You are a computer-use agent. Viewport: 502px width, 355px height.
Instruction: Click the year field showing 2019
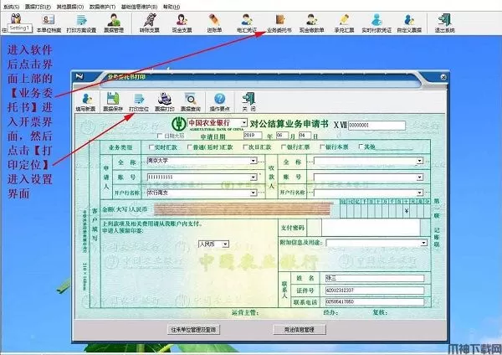pyautogui.click(x=253, y=135)
